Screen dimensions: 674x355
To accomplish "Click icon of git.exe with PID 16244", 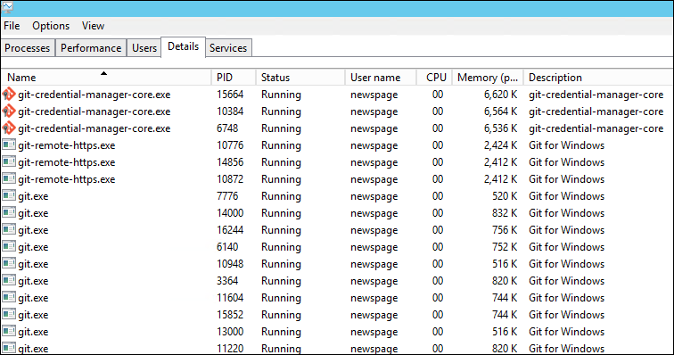I will pyautogui.click(x=9, y=230).
